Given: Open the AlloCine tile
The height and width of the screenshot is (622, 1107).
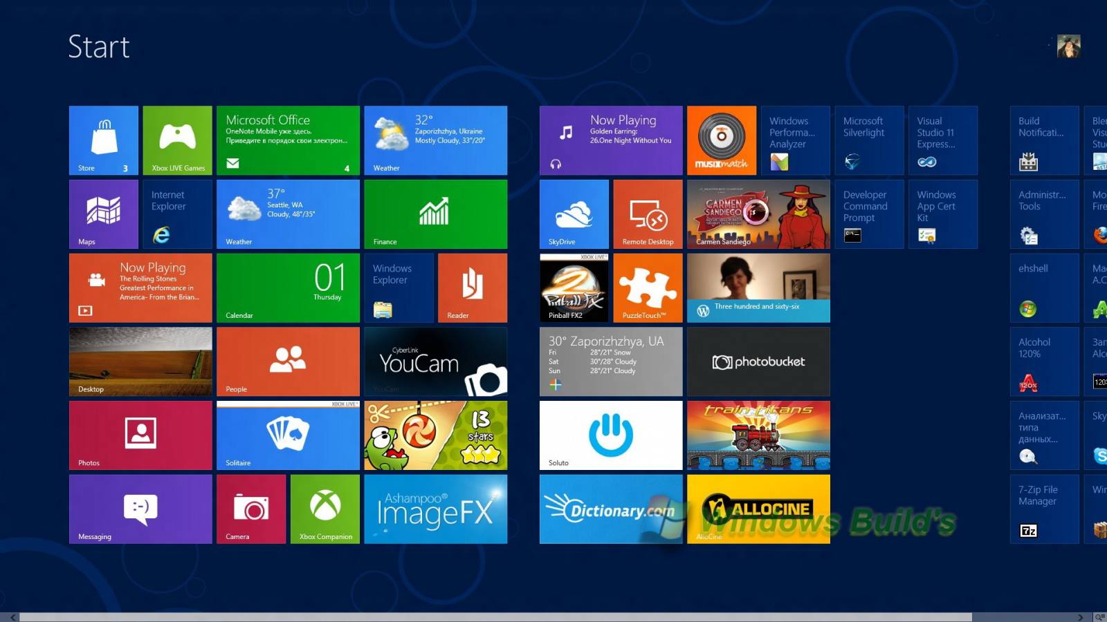Looking at the screenshot, I should (758, 509).
